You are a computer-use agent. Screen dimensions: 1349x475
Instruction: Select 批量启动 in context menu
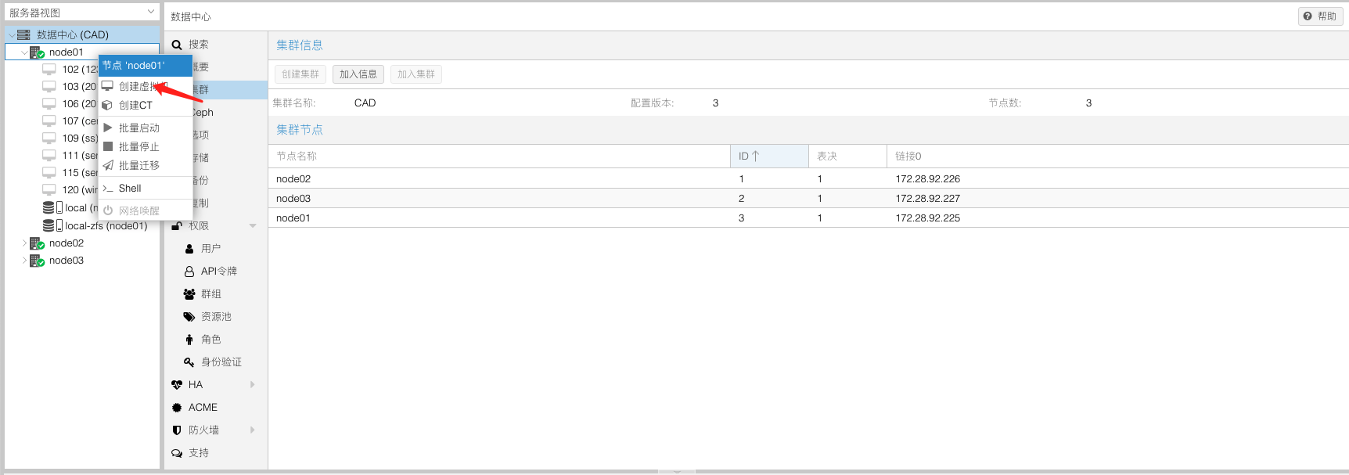click(146, 128)
